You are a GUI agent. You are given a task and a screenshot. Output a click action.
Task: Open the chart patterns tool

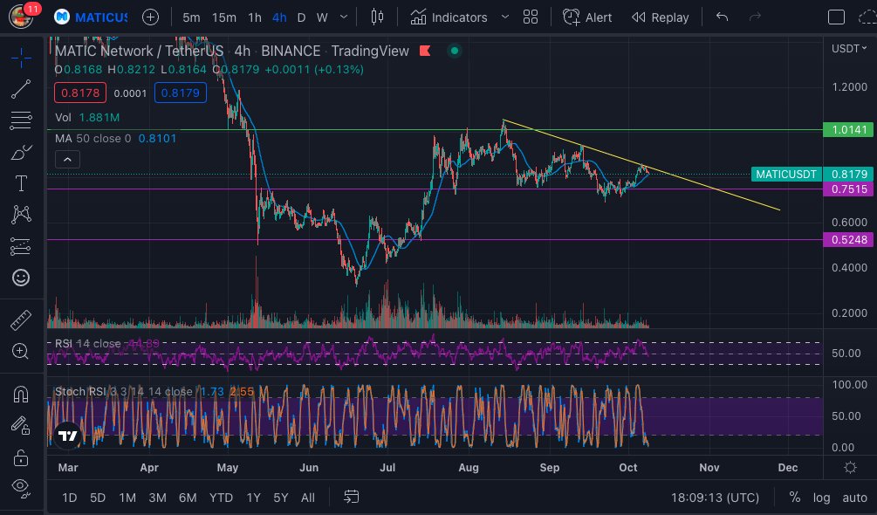(x=21, y=215)
